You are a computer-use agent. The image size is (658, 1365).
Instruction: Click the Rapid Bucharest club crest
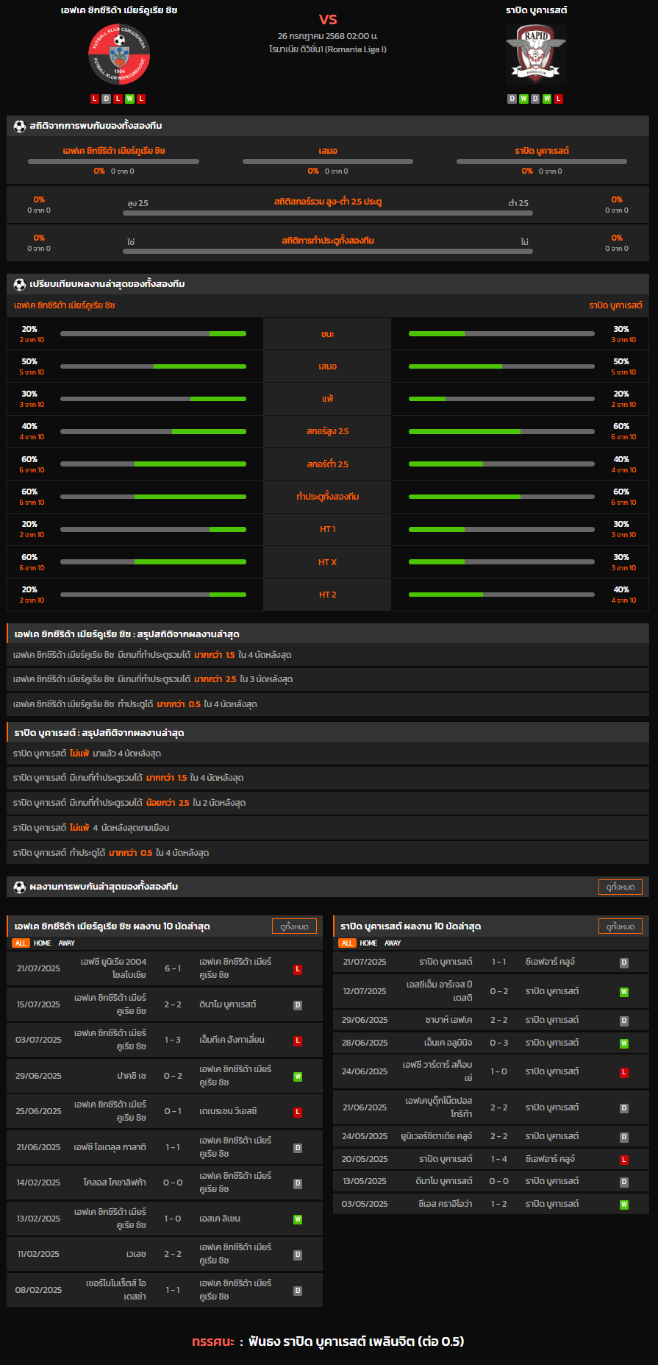pyautogui.click(x=536, y=54)
